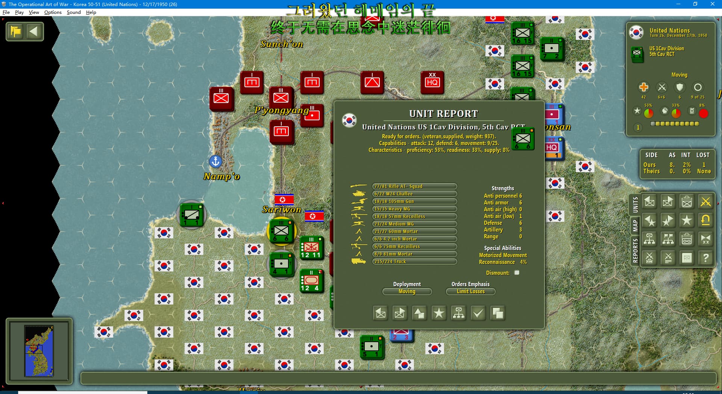Click previous unit icon in Unit Report
Viewport: 722px width, 394px height.
[x=380, y=313]
